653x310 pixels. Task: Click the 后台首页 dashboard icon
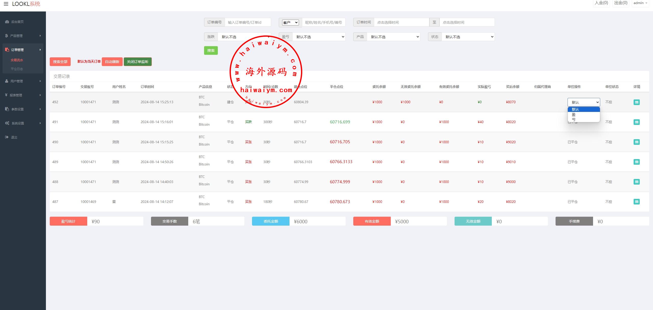(7, 22)
